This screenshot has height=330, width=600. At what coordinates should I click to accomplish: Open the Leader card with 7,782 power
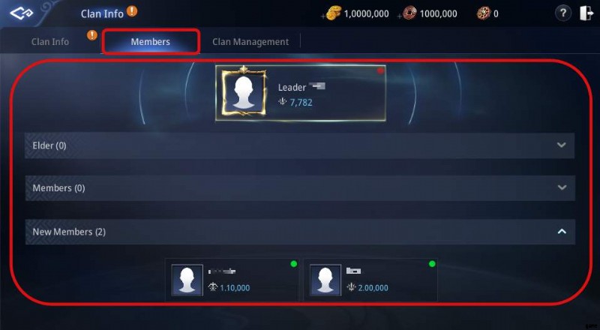click(301, 93)
